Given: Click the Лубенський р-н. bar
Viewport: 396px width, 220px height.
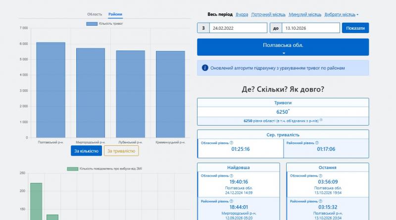Looking at the screenshot, I should 130,94.
